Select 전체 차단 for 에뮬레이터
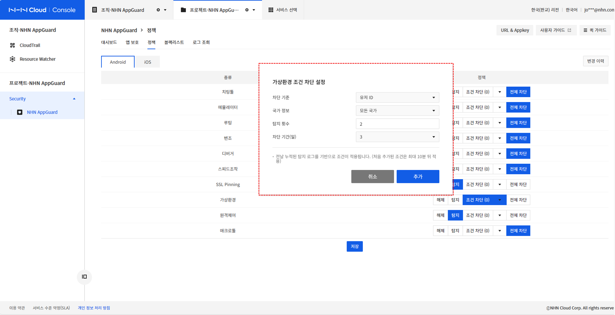This screenshot has height=315, width=615. tap(518, 107)
